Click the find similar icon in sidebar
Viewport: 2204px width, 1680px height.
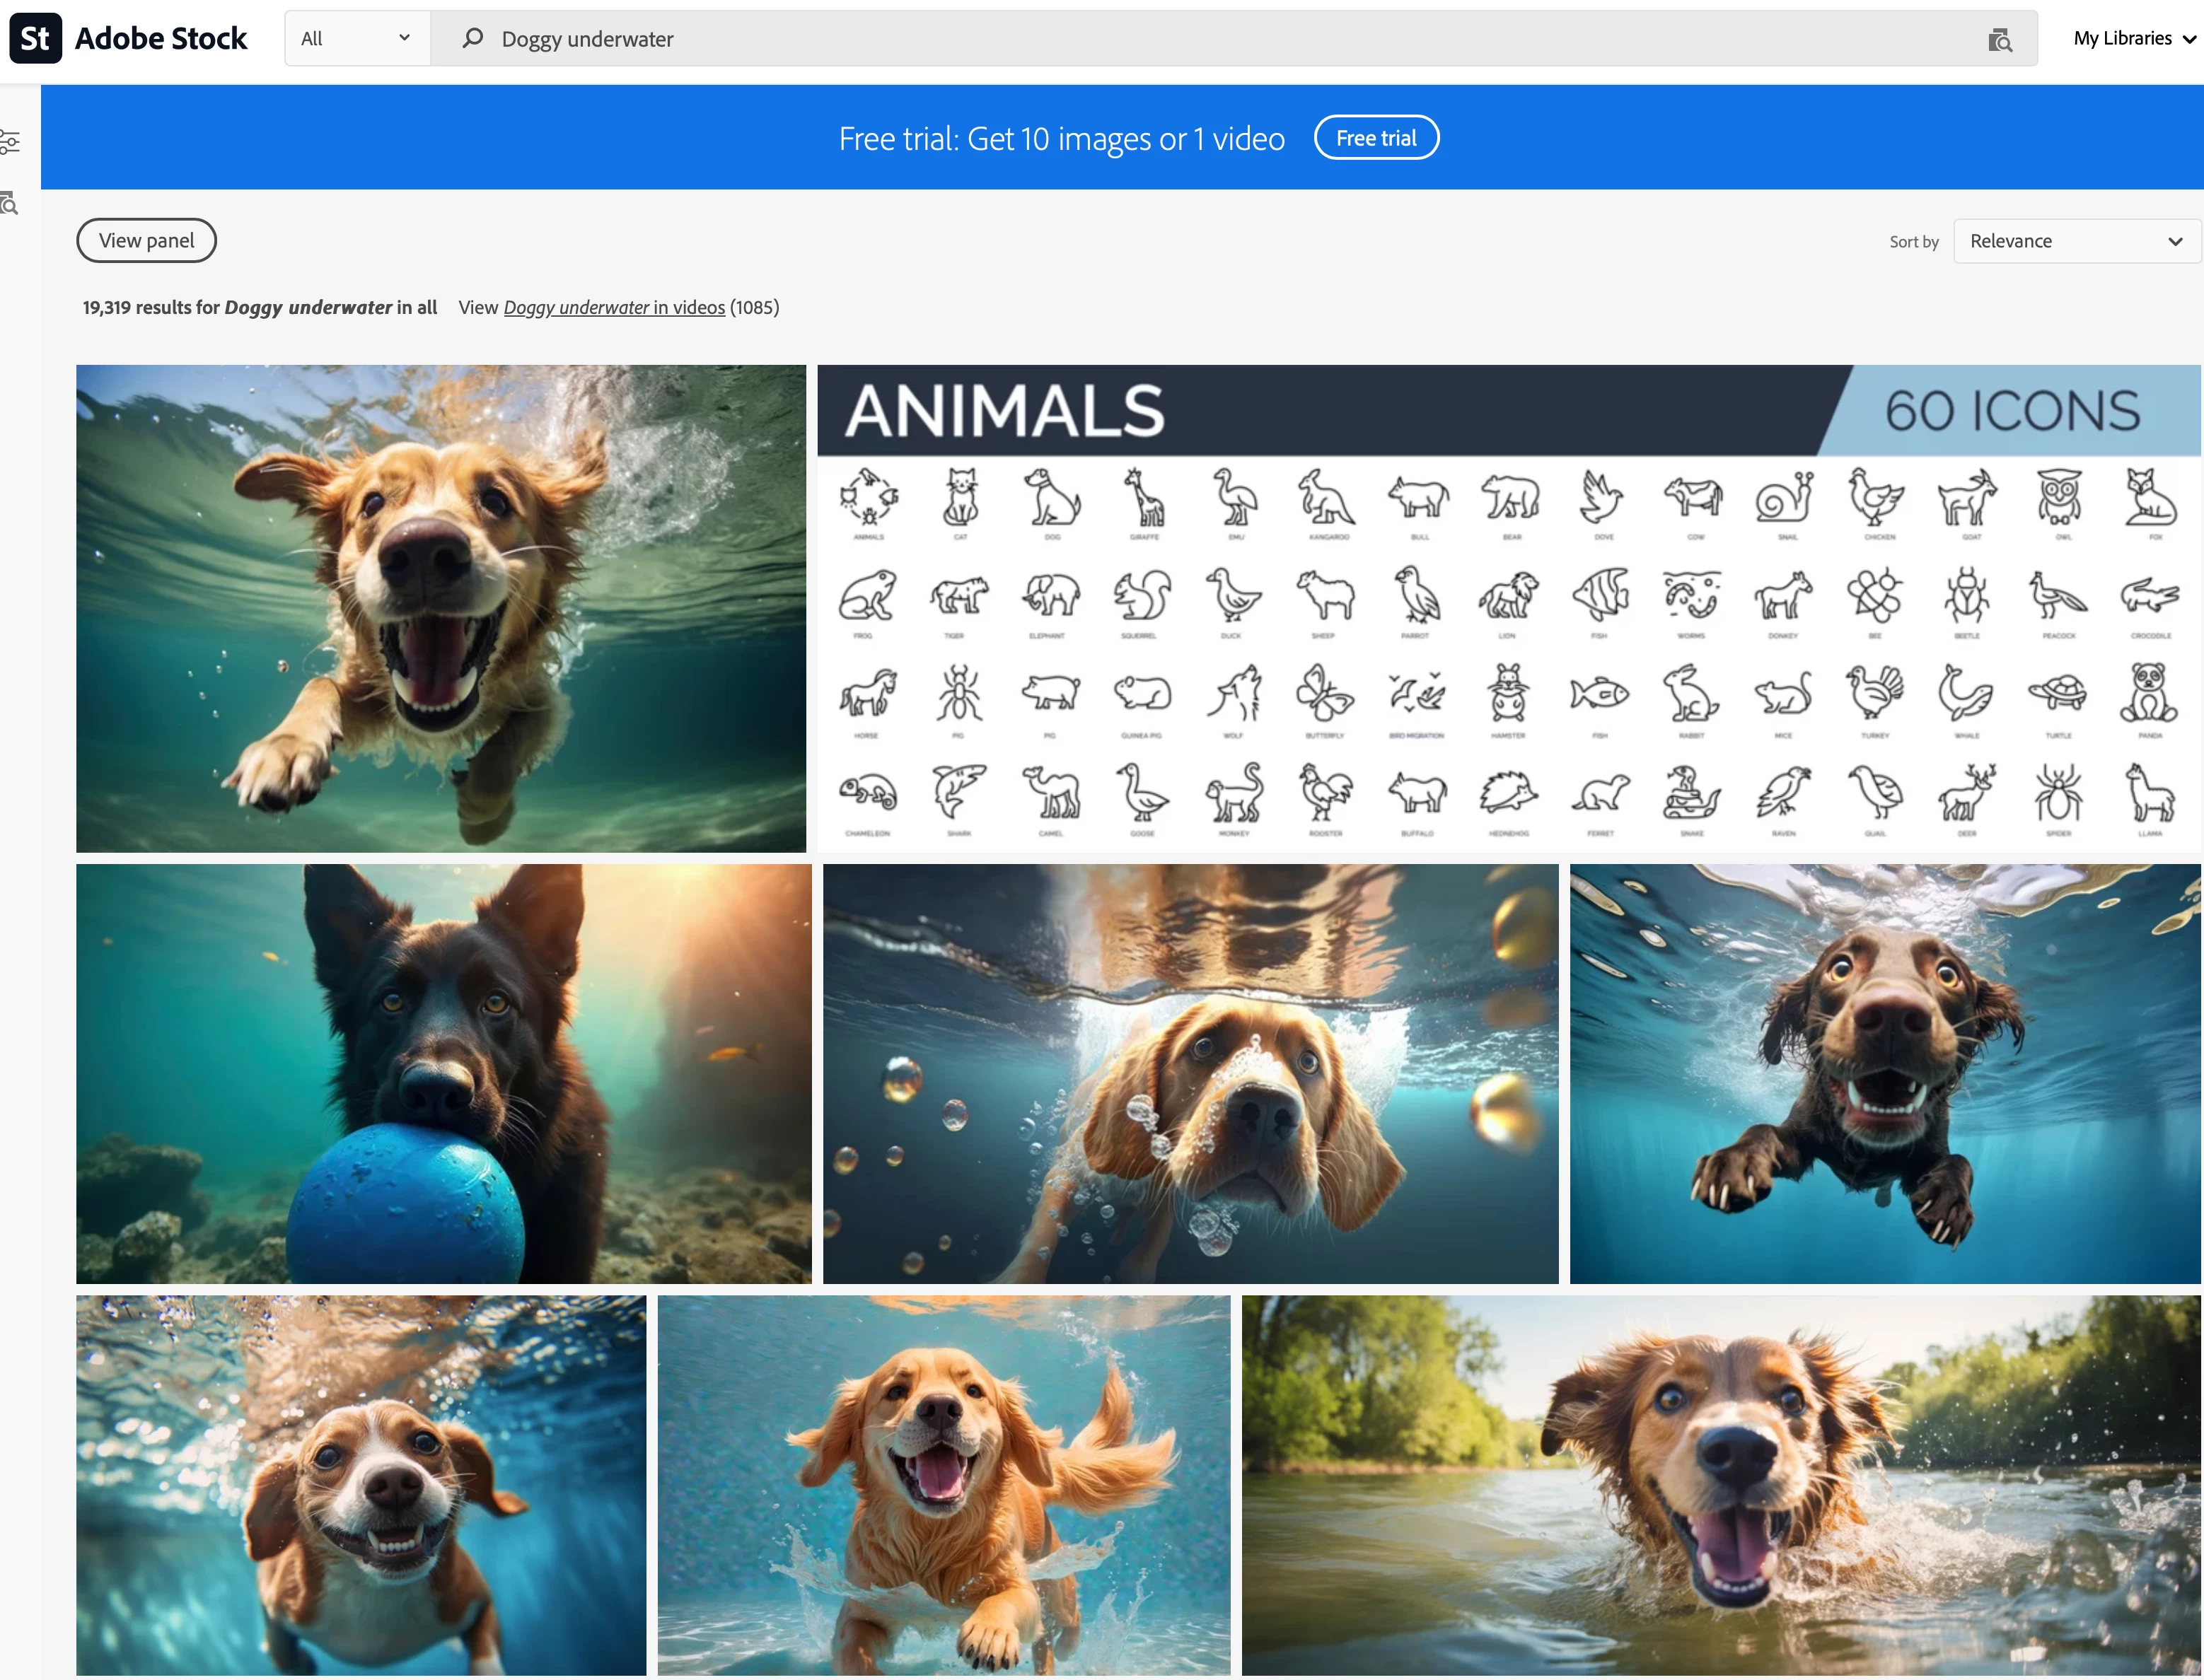click(x=9, y=204)
